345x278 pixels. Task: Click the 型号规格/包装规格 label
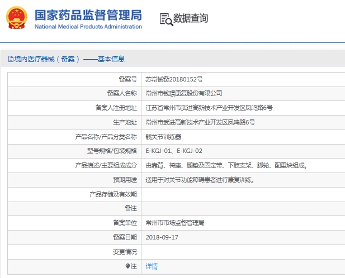(112, 151)
